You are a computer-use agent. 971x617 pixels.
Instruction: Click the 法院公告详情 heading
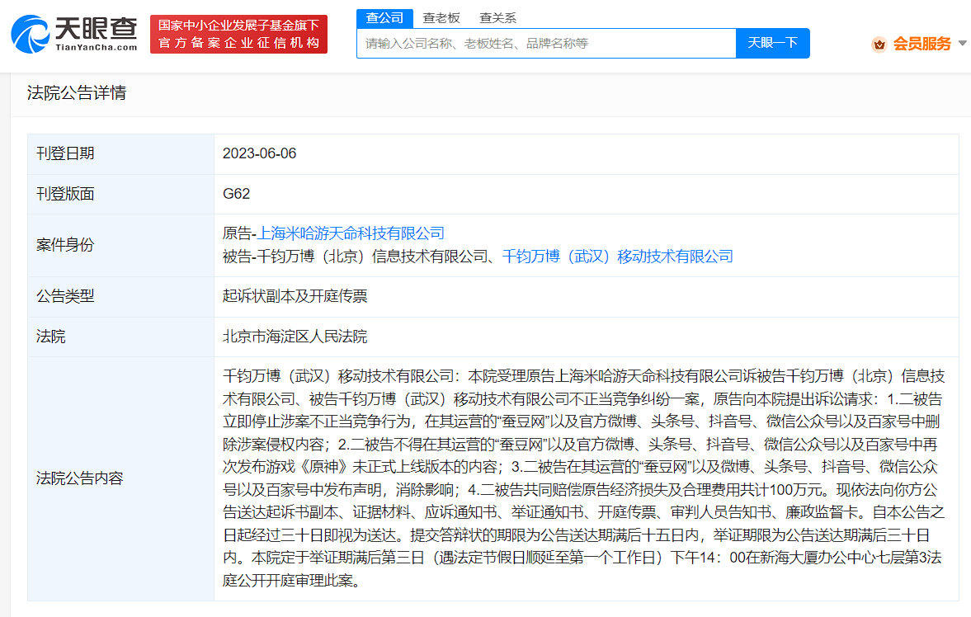point(77,93)
